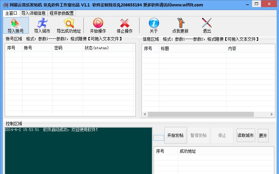Viewport: 279px width, 174px height.
Task: Click the 导出成功地址 export icon
Action: click(x=69, y=26)
